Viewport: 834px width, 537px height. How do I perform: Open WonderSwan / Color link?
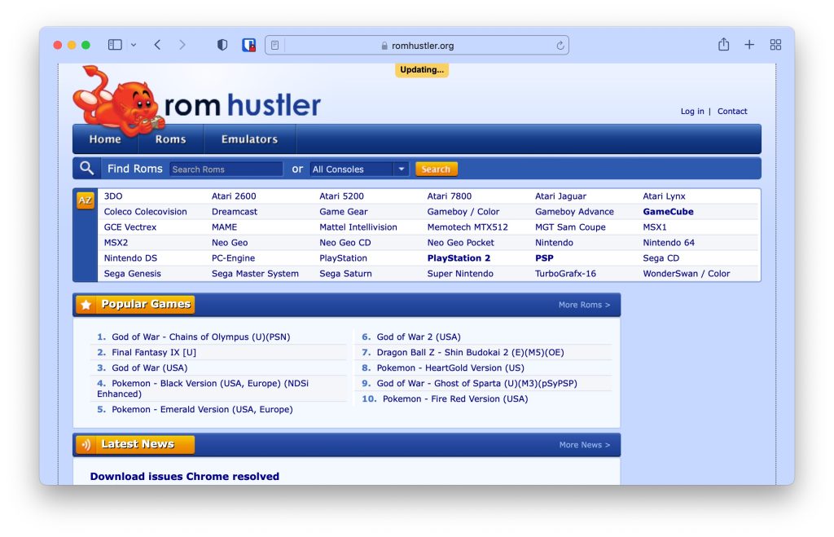(x=686, y=273)
